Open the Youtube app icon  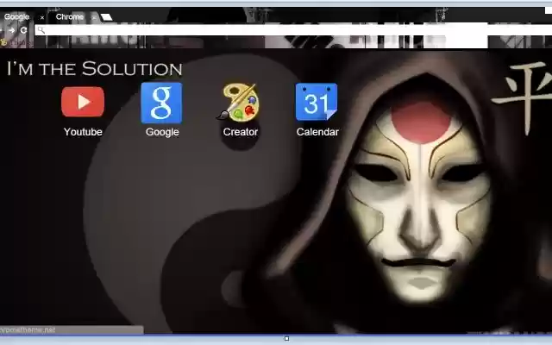83,102
